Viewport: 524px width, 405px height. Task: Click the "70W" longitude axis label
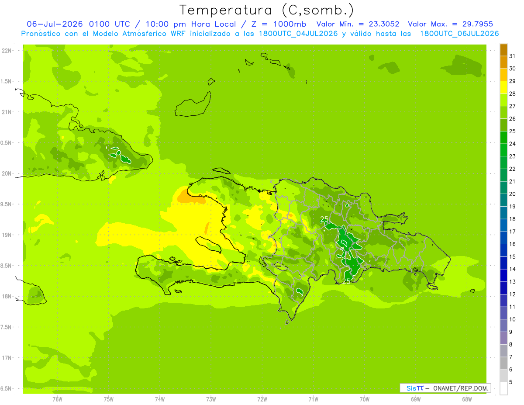click(365, 399)
